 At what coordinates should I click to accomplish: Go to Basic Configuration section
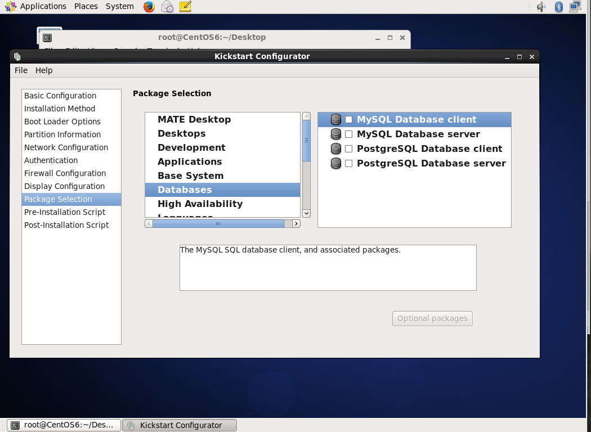click(x=71, y=96)
